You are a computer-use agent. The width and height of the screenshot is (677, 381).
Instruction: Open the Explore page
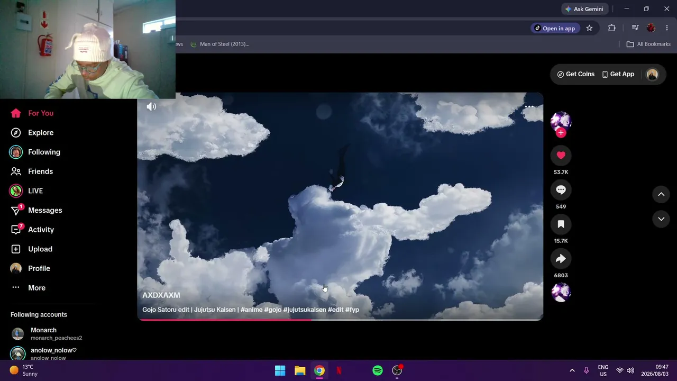point(32,133)
